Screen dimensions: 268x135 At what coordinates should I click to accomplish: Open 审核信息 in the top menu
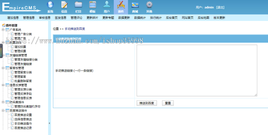(x=45, y=18)
